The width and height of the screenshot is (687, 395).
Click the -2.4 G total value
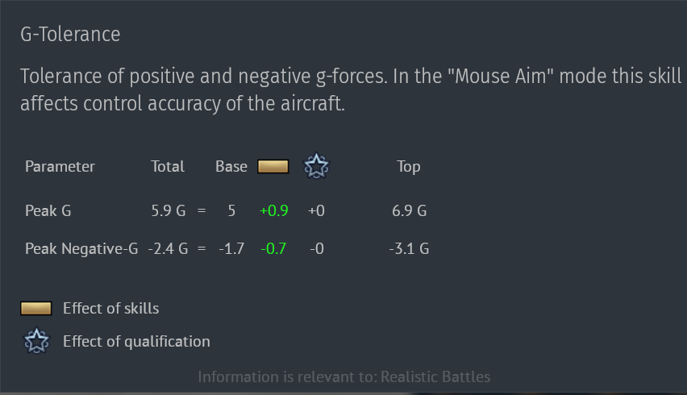[x=168, y=249]
